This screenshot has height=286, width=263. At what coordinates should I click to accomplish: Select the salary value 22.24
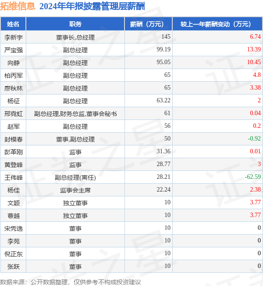coord(163,190)
